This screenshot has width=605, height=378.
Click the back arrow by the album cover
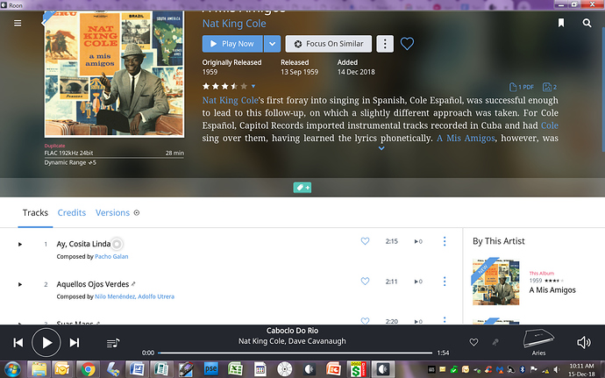pos(43,23)
